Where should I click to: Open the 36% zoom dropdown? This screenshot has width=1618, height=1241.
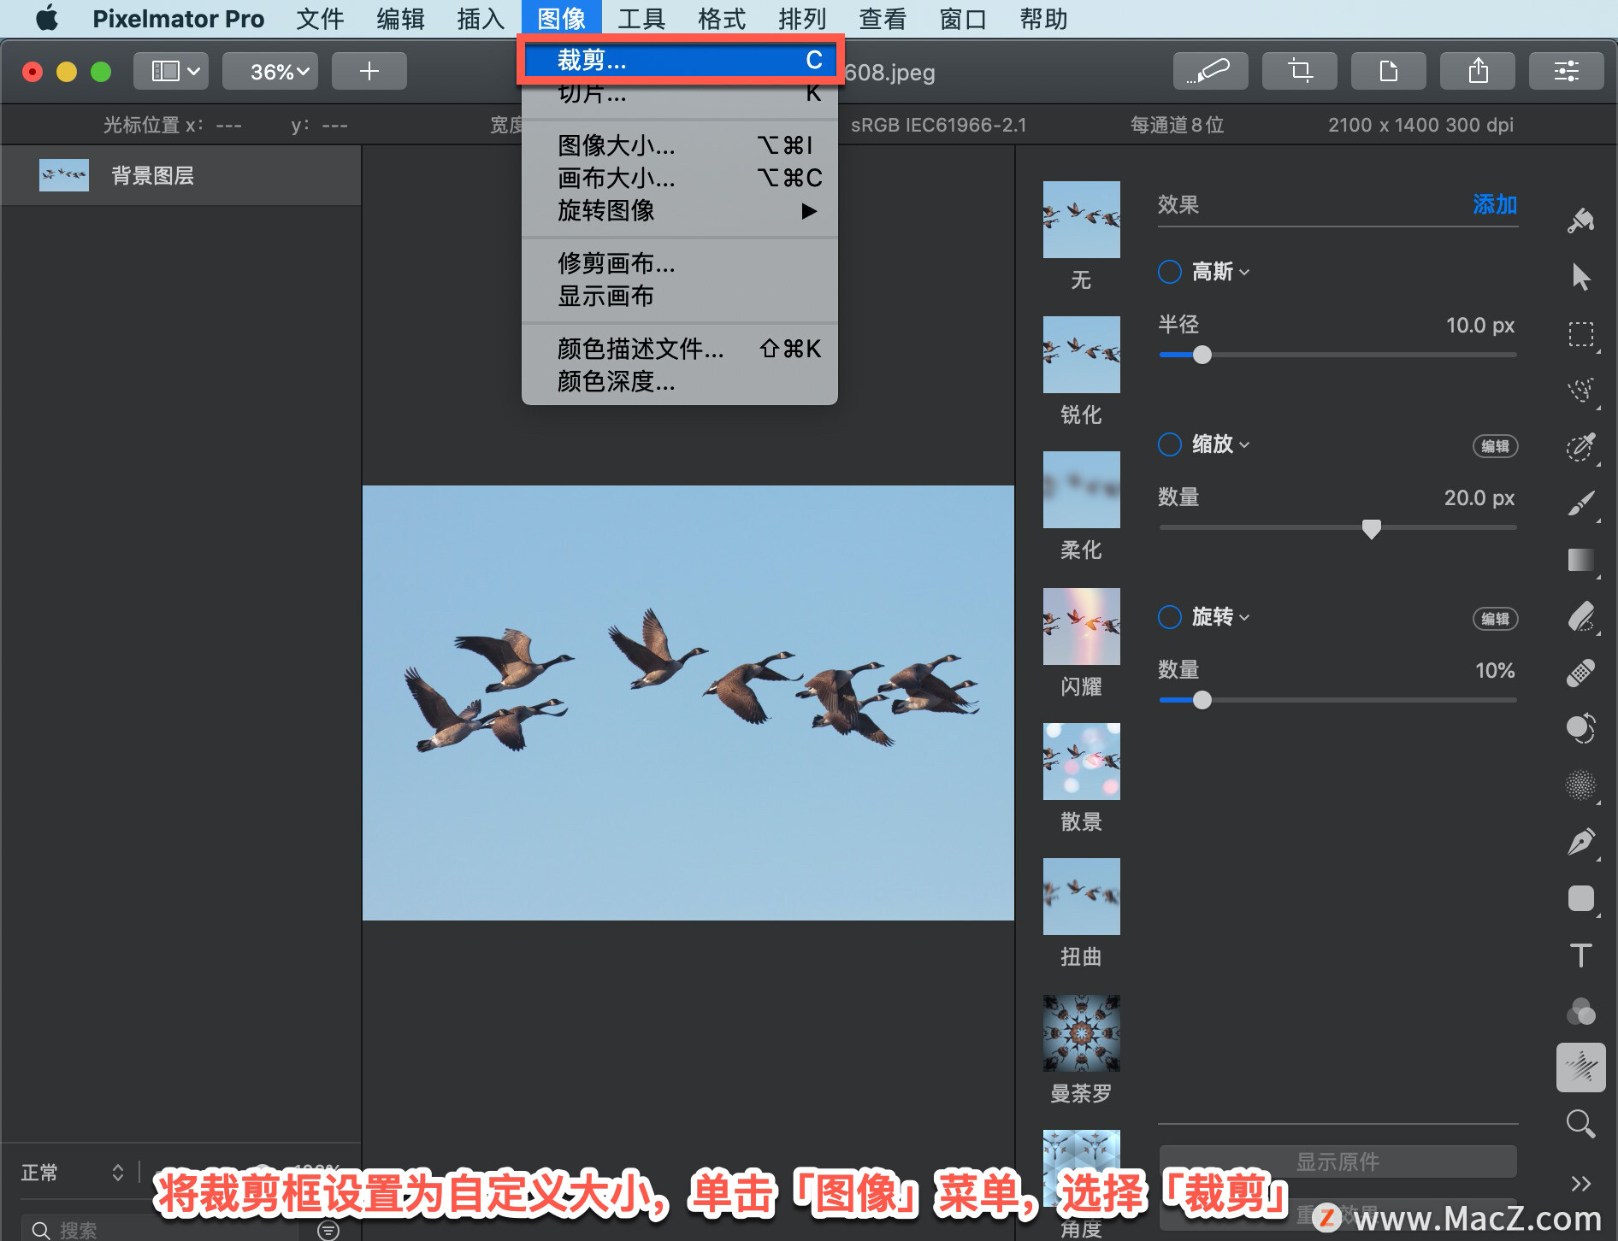pyautogui.click(x=269, y=71)
